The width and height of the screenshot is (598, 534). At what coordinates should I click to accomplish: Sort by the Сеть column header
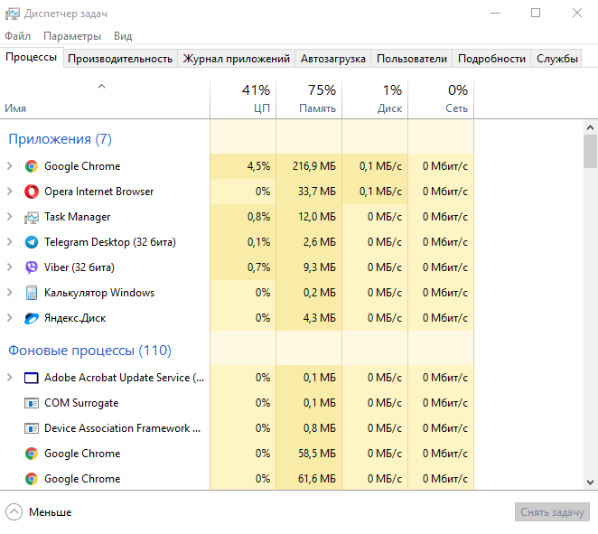pos(441,100)
